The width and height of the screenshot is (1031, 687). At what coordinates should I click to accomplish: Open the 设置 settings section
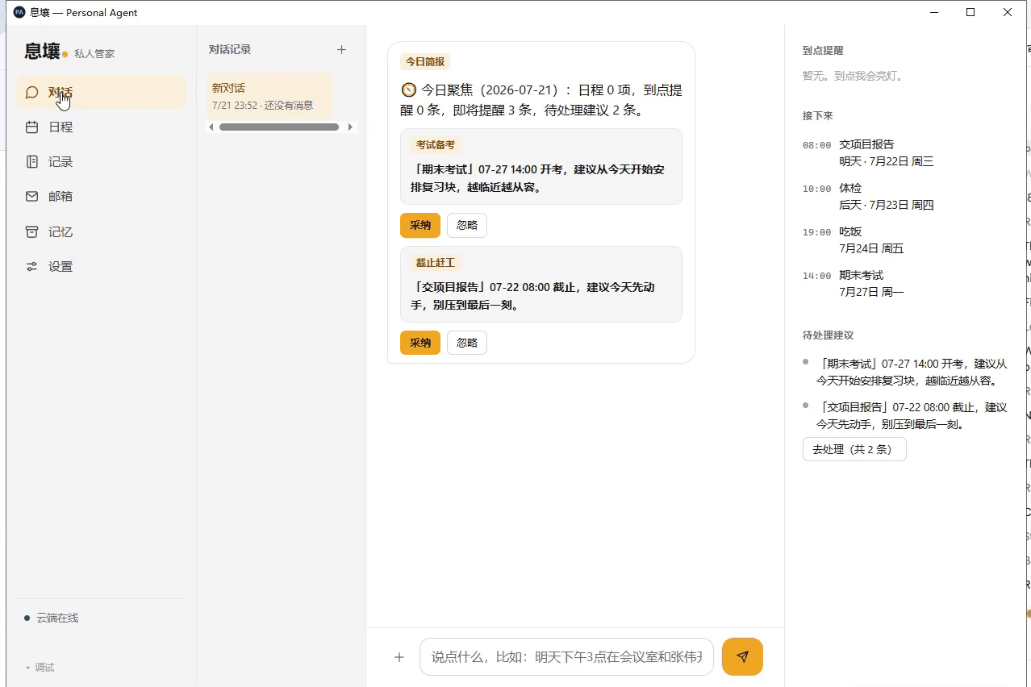tap(101, 267)
